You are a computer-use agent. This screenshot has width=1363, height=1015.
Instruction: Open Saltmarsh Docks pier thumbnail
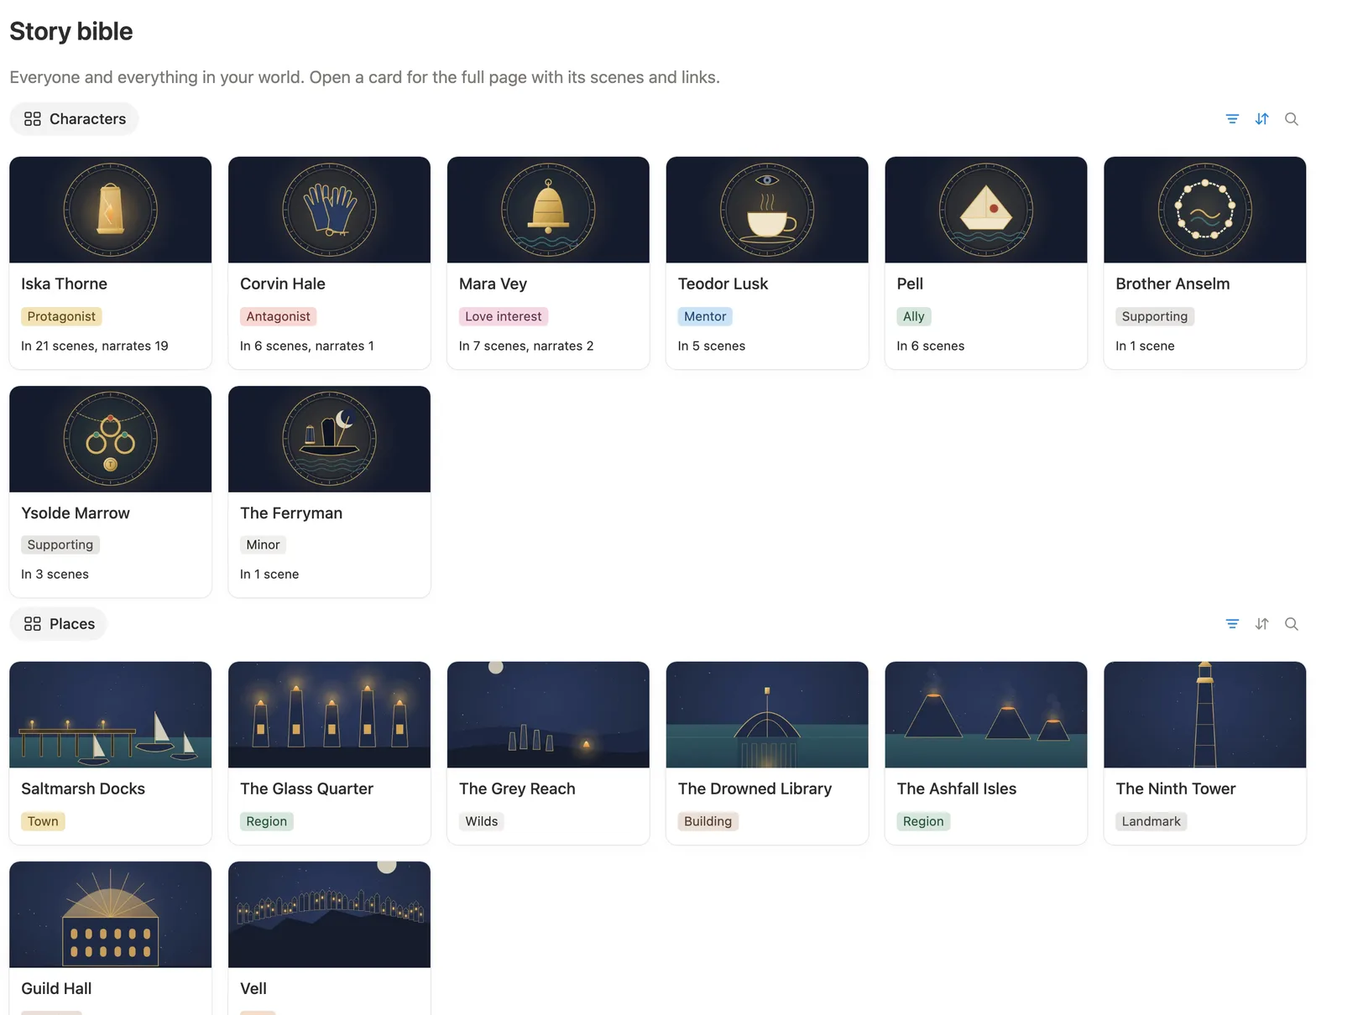(111, 715)
